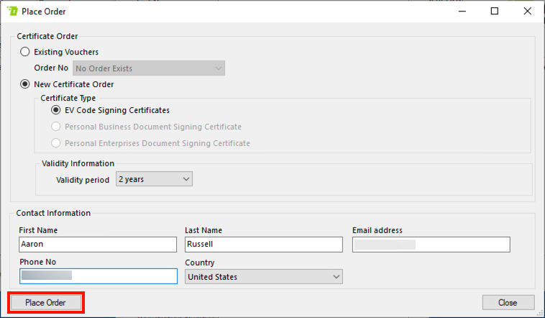Focus the Last Name field containing Russell
The width and height of the screenshot is (545, 318).
tap(263, 245)
